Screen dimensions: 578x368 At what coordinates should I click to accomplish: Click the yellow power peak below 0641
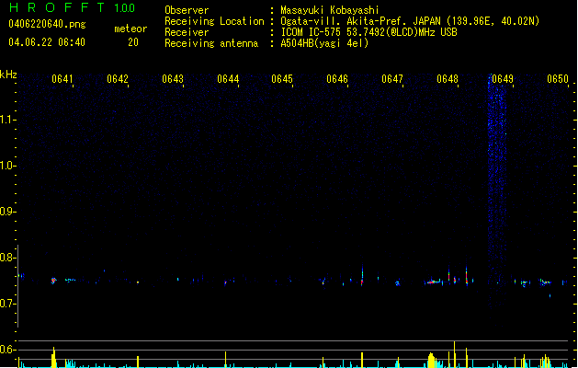tap(54, 357)
